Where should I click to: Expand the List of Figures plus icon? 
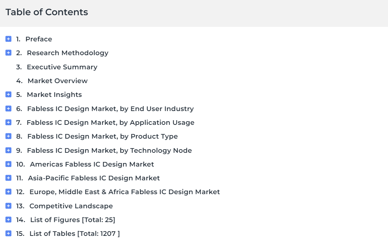8,220
